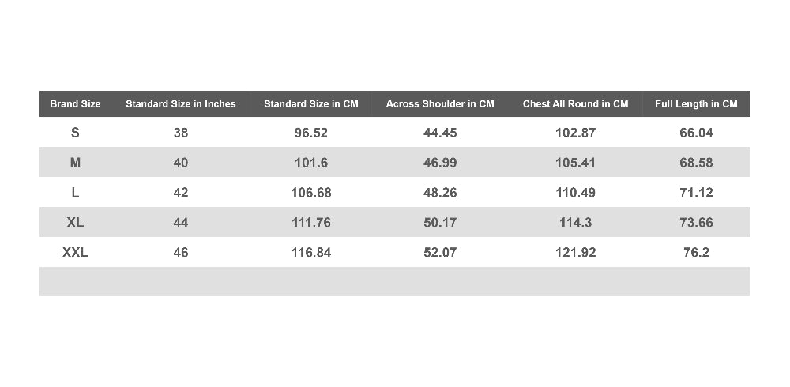Select the 44.45 shoulder value for S
The image size is (790, 387).
[x=440, y=133]
